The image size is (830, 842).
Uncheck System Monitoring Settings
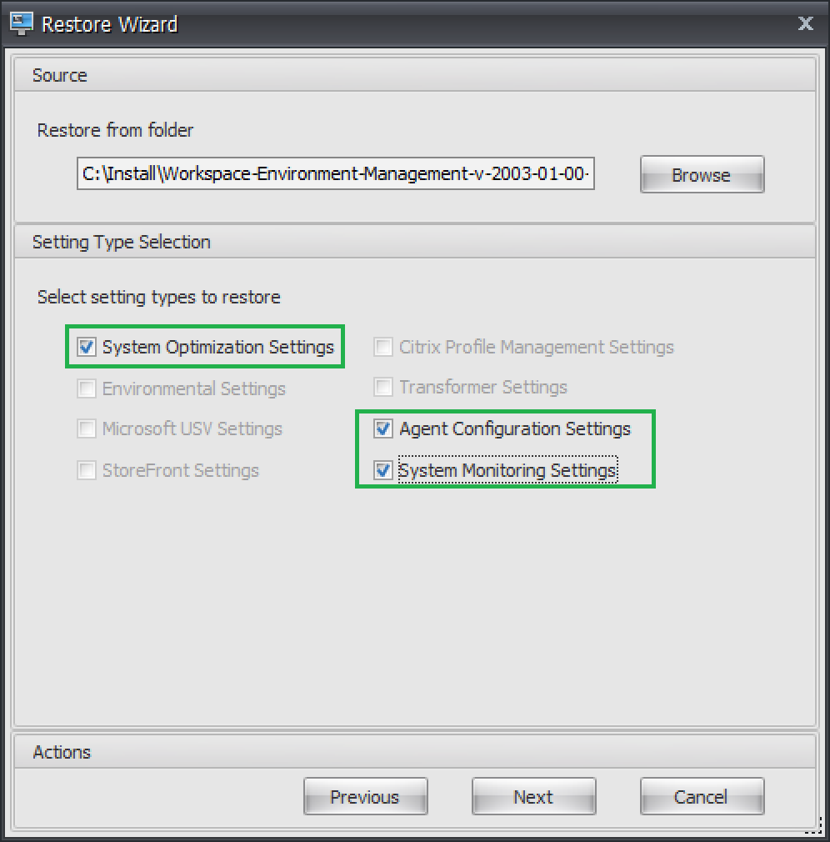pos(383,471)
